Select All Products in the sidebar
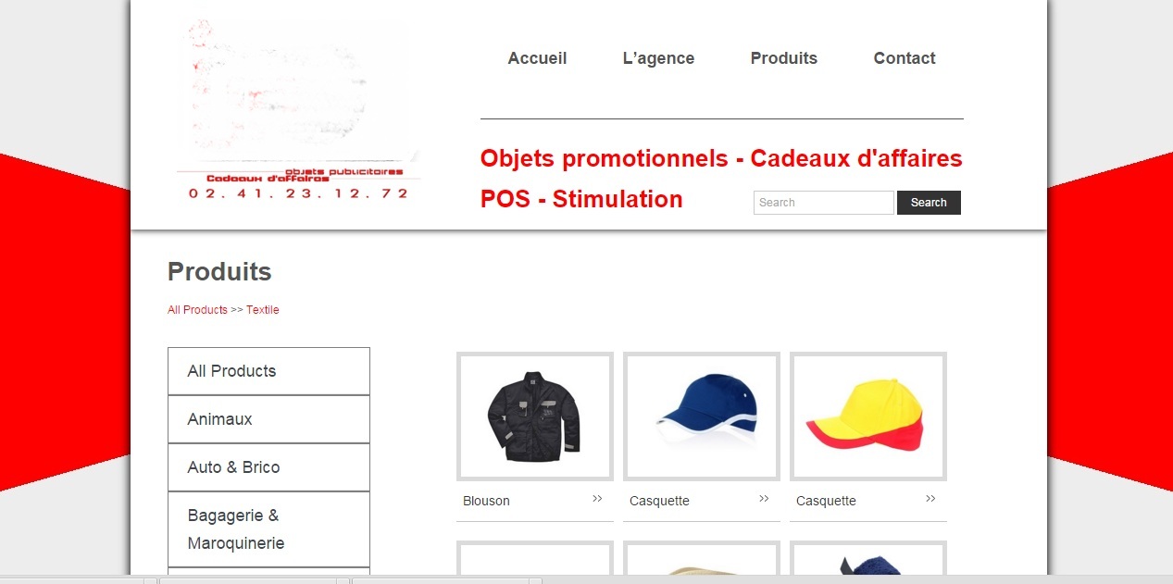Viewport: 1173px width, 584px height. coord(268,371)
